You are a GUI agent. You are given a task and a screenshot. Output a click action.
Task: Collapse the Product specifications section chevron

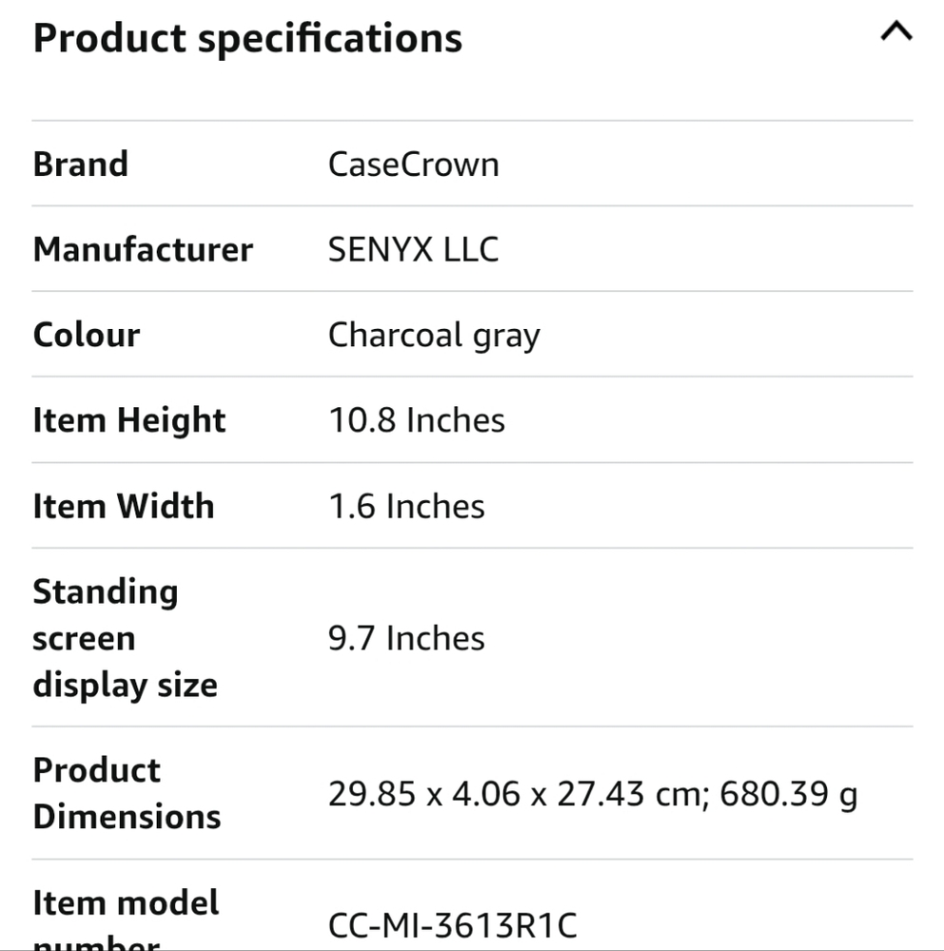(896, 30)
